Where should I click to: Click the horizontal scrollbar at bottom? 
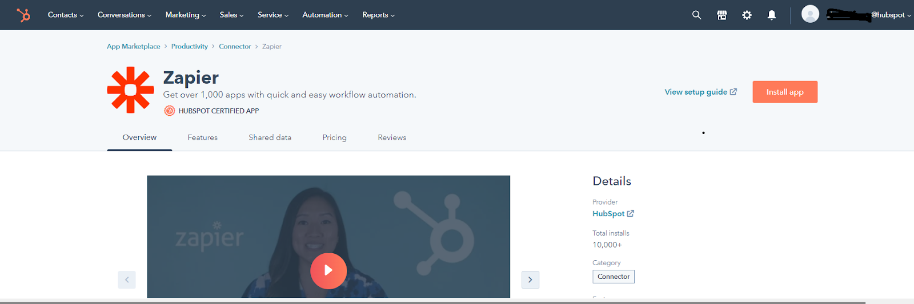coord(432,302)
